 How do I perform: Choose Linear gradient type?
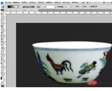[x=23, y=7]
